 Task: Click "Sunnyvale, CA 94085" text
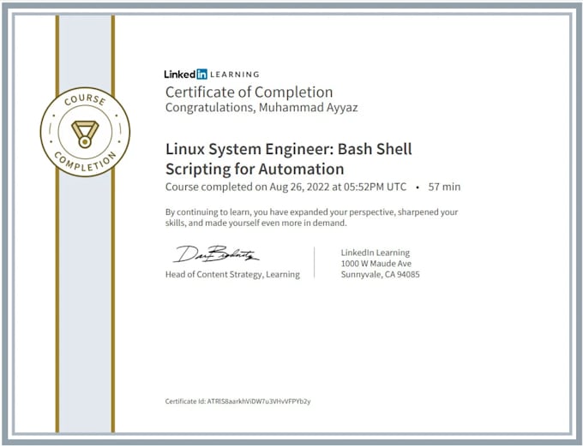pos(380,275)
